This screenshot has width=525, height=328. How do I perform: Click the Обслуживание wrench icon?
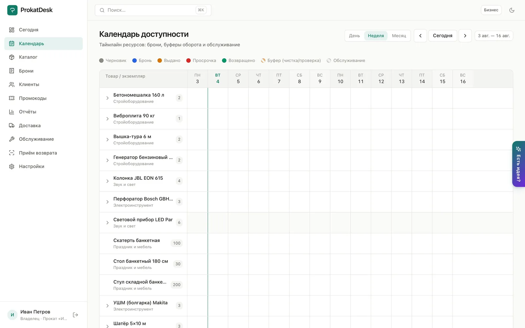[x=12, y=139]
